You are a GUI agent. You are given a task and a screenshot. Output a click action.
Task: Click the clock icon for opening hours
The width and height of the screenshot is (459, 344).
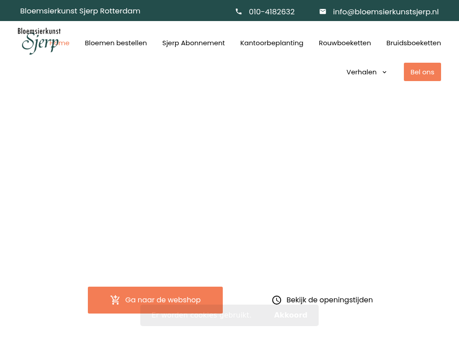[x=277, y=300]
